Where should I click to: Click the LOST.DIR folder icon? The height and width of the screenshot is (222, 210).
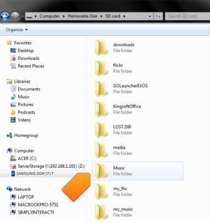pos(101,130)
